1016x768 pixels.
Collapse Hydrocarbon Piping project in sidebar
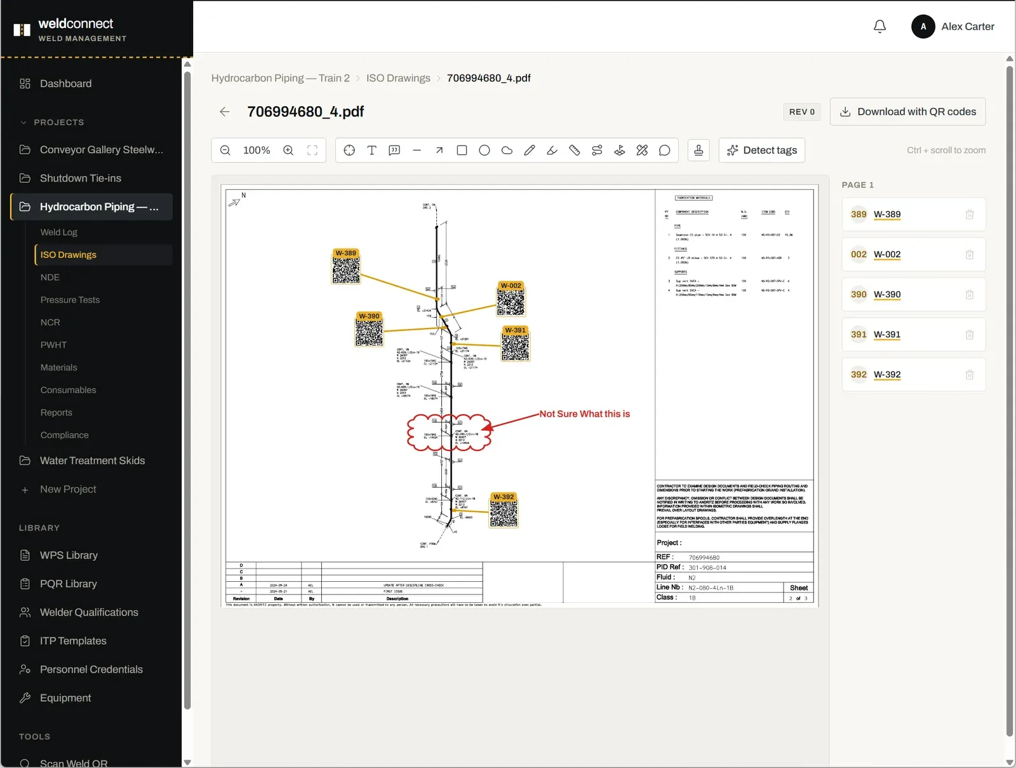tap(91, 207)
